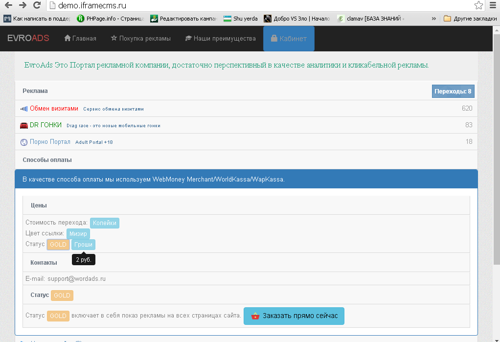Click the browser forward arrow
500x342 pixels.
point(23,5)
